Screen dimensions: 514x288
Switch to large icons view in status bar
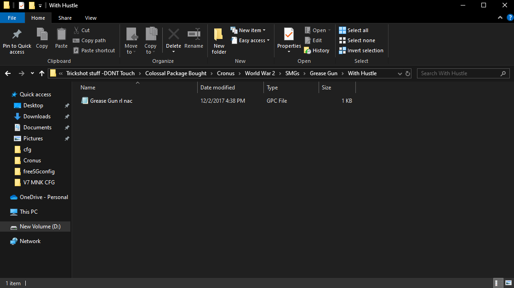coord(508,283)
